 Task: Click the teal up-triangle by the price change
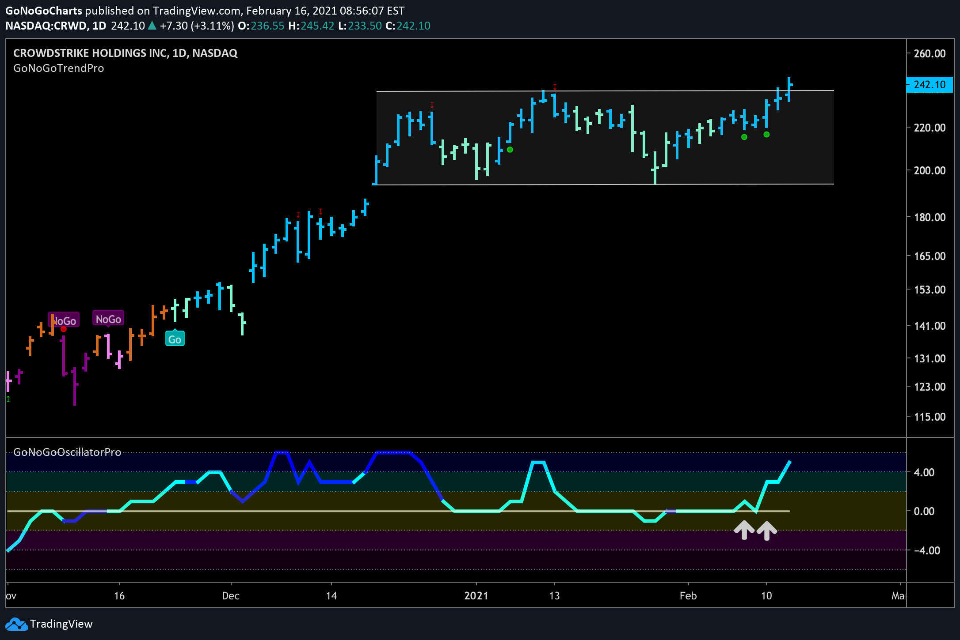[x=152, y=26]
